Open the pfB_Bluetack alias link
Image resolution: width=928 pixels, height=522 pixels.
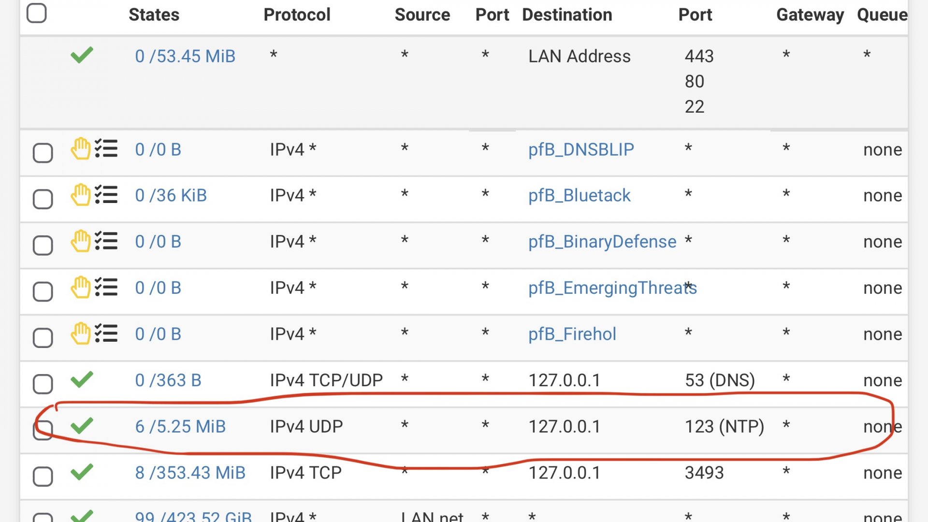579,195
